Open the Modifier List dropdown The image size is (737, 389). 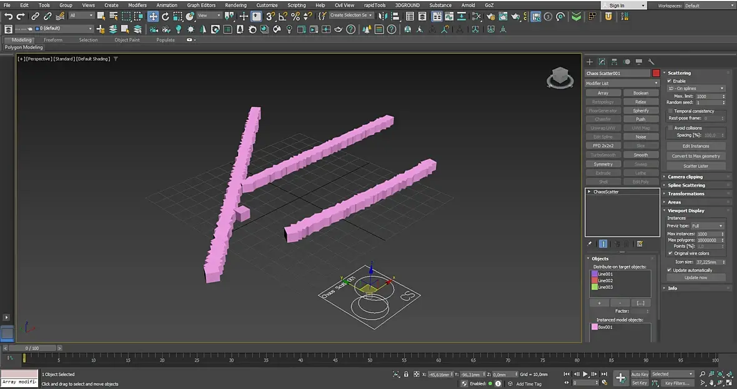pos(622,83)
